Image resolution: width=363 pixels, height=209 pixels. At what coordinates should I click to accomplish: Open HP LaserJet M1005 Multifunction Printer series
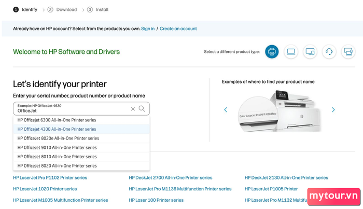tap(61, 200)
